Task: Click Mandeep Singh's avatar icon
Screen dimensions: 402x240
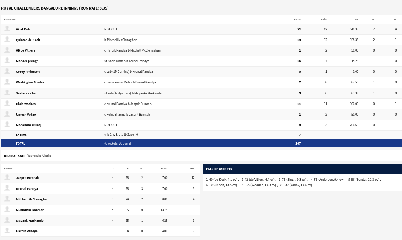Action: pos(7,60)
